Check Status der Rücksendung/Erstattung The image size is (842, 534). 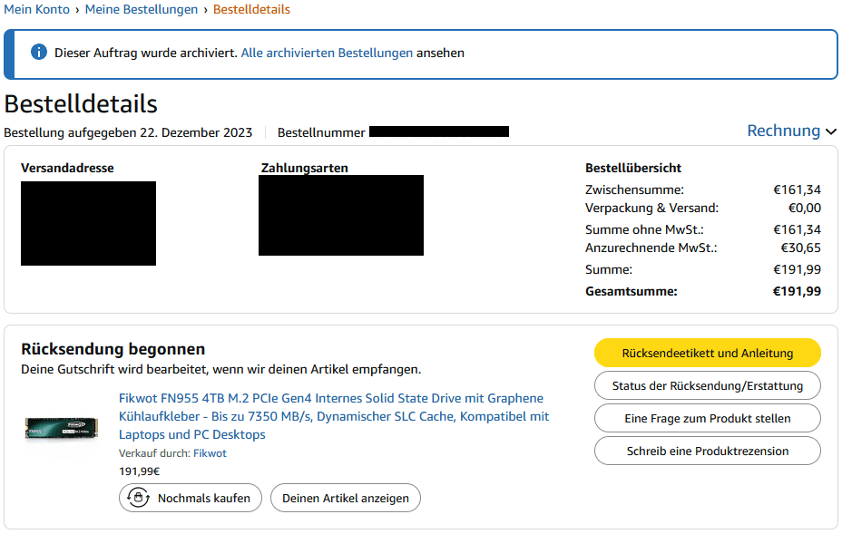(707, 385)
